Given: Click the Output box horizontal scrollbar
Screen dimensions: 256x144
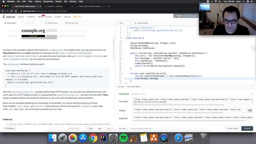Looking at the screenshot, I should click(178, 113).
